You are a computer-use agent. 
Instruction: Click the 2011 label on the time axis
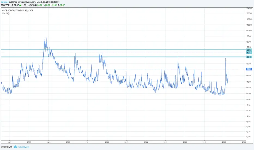click(87, 142)
